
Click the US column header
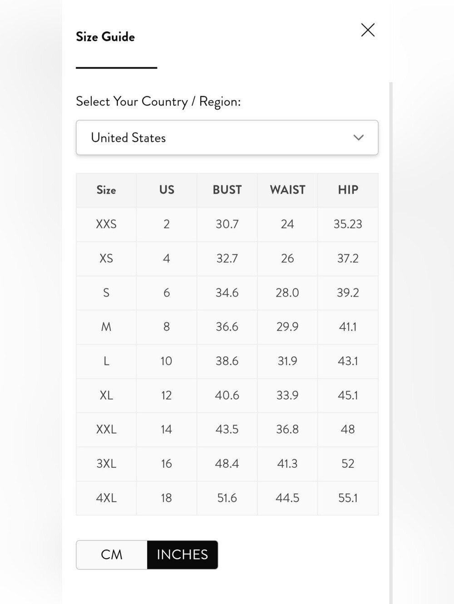[x=167, y=190]
